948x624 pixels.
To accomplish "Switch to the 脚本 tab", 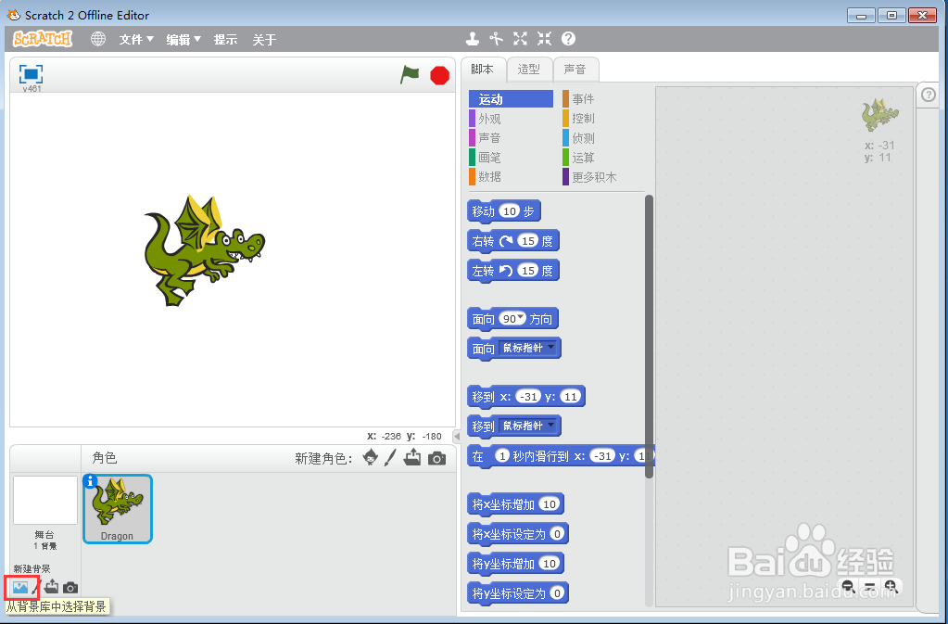I will pos(483,70).
